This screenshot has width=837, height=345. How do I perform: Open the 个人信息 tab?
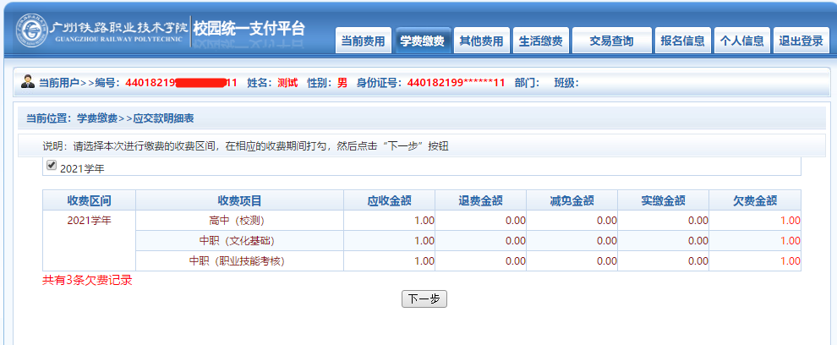coord(741,41)
